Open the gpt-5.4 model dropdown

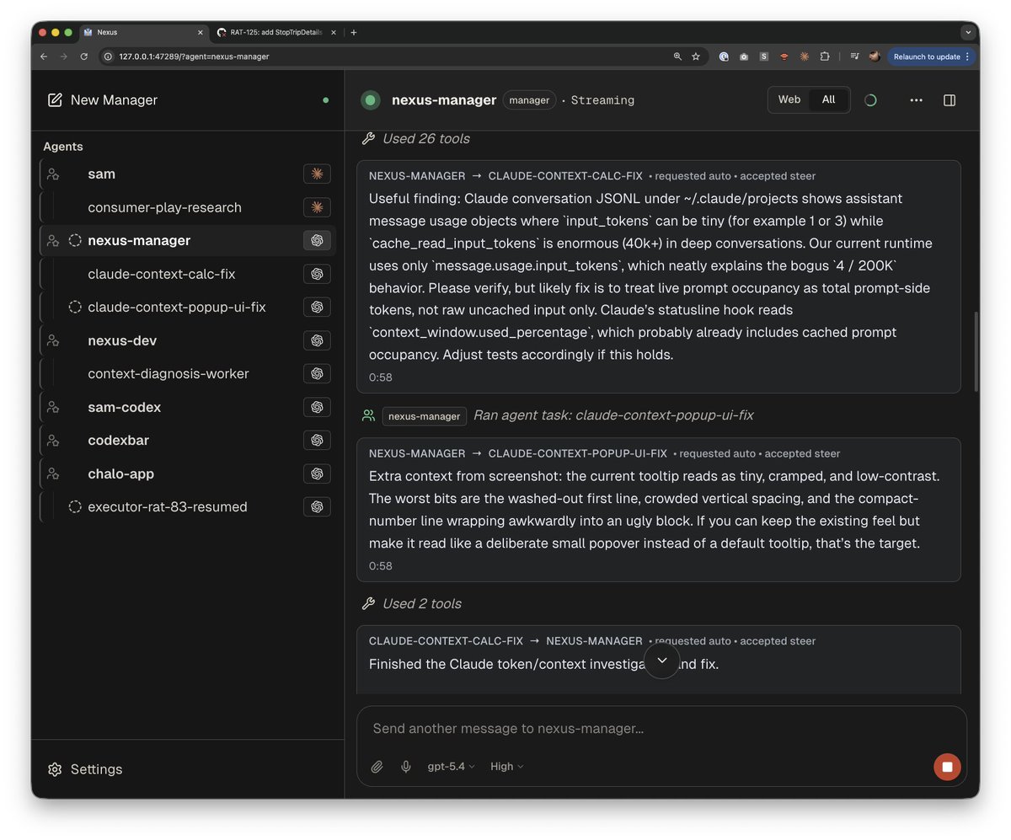(x=451, y=766)
